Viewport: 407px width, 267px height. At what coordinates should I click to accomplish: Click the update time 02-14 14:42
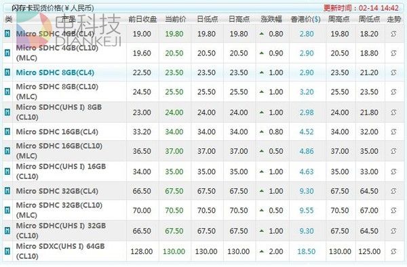tap(361, 8)
